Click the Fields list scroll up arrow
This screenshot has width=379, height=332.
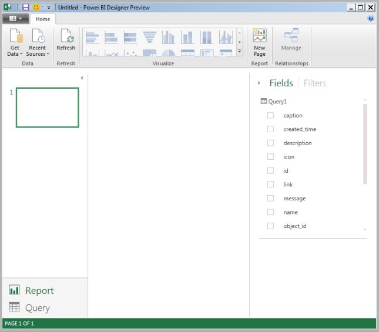[x=365, y=99]
